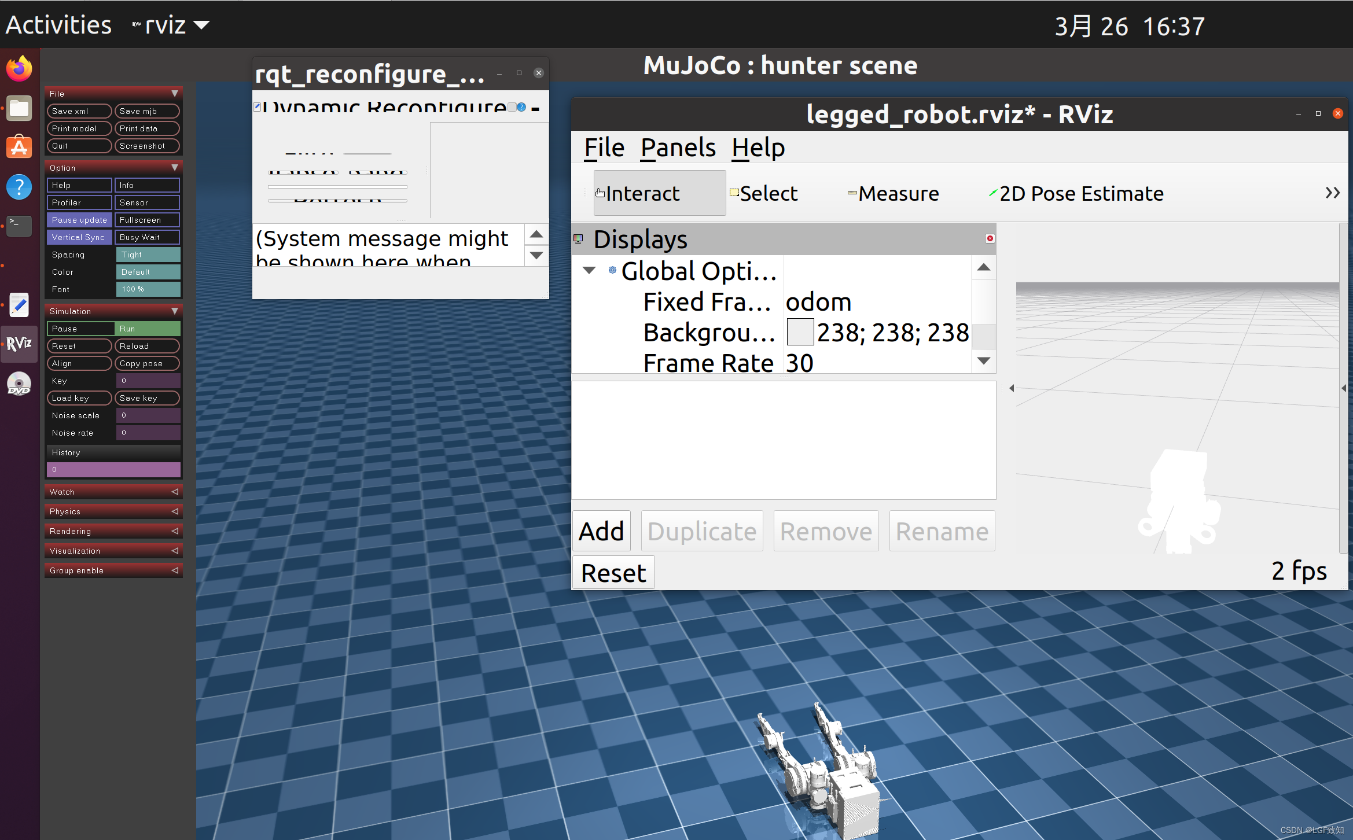Expand the Watch section

pyautogui.click(x=113, y=492)
